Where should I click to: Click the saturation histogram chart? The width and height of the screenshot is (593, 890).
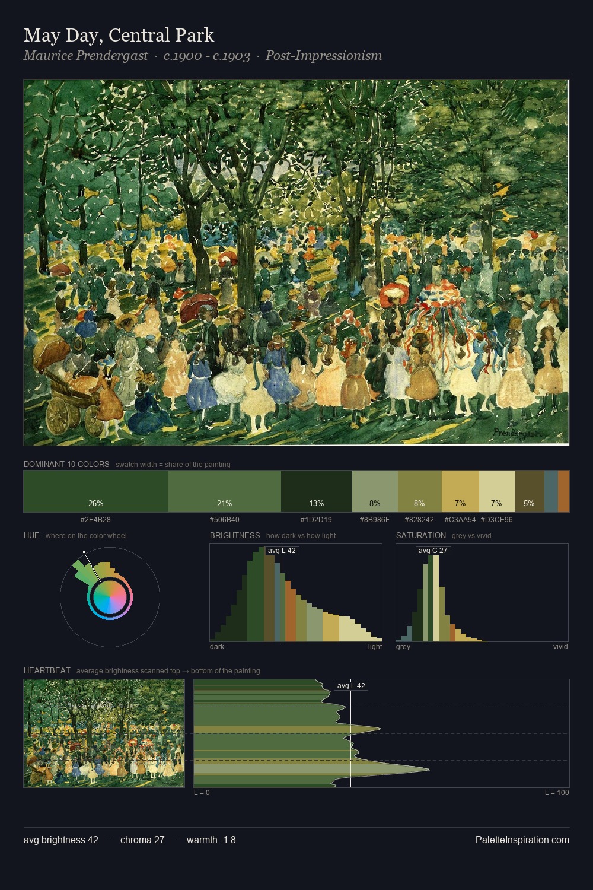(482, 593)
